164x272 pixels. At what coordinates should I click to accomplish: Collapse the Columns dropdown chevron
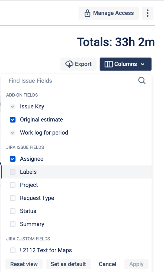(x=143, y=65)
